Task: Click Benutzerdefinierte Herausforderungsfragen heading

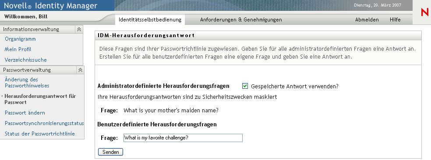Action: click(x=157, y=124)
